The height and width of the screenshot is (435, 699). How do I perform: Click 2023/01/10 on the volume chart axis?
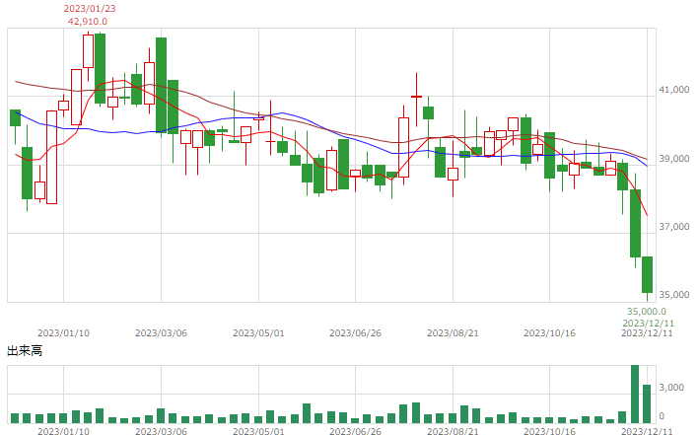click(63, 431)
